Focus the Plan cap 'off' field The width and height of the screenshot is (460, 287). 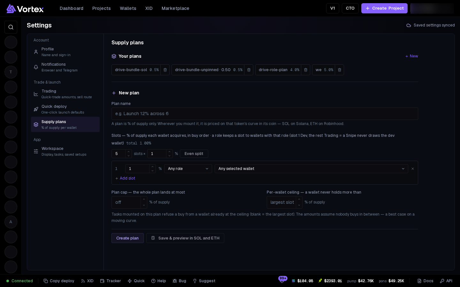click(126, 202)
